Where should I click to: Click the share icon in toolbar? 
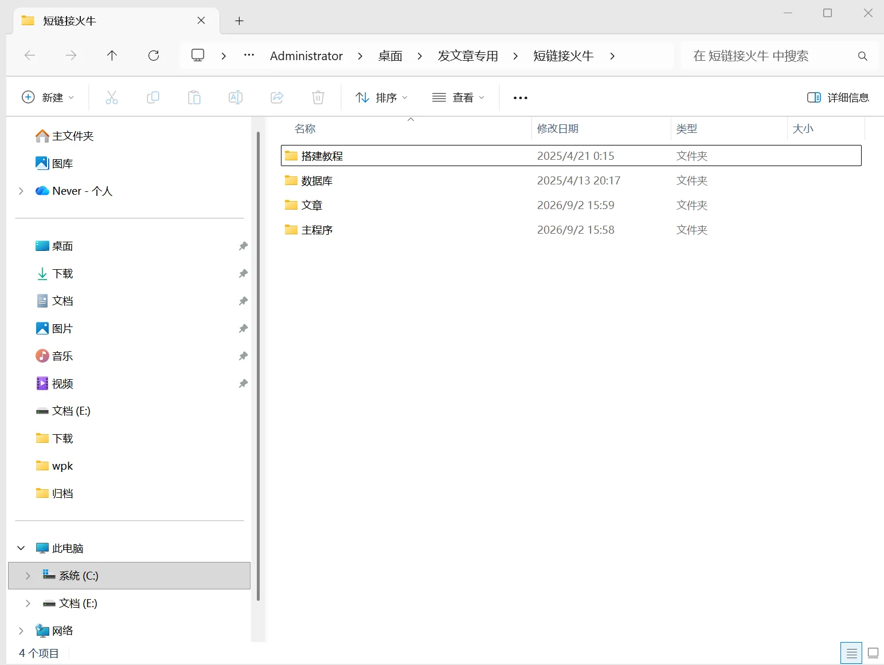click(x=277, y=97)
